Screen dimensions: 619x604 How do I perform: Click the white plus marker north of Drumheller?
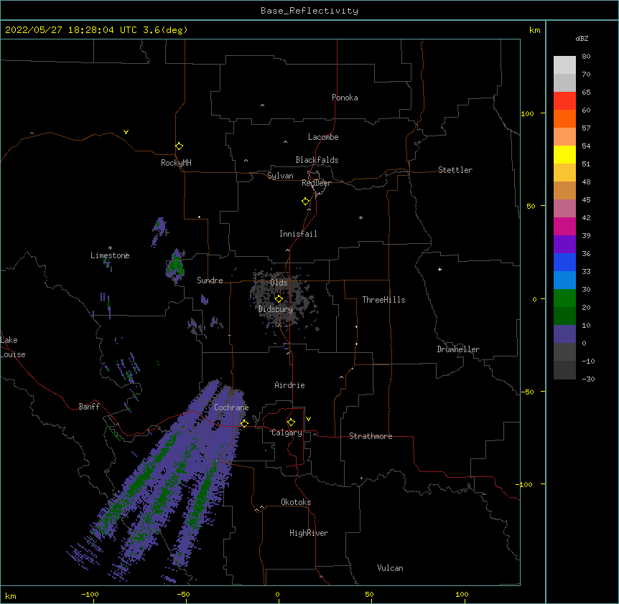coord(439,269)
